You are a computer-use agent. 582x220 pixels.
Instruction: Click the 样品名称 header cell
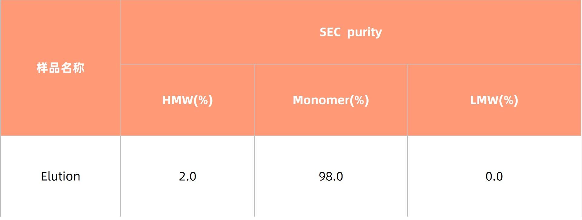click(60, 68)
